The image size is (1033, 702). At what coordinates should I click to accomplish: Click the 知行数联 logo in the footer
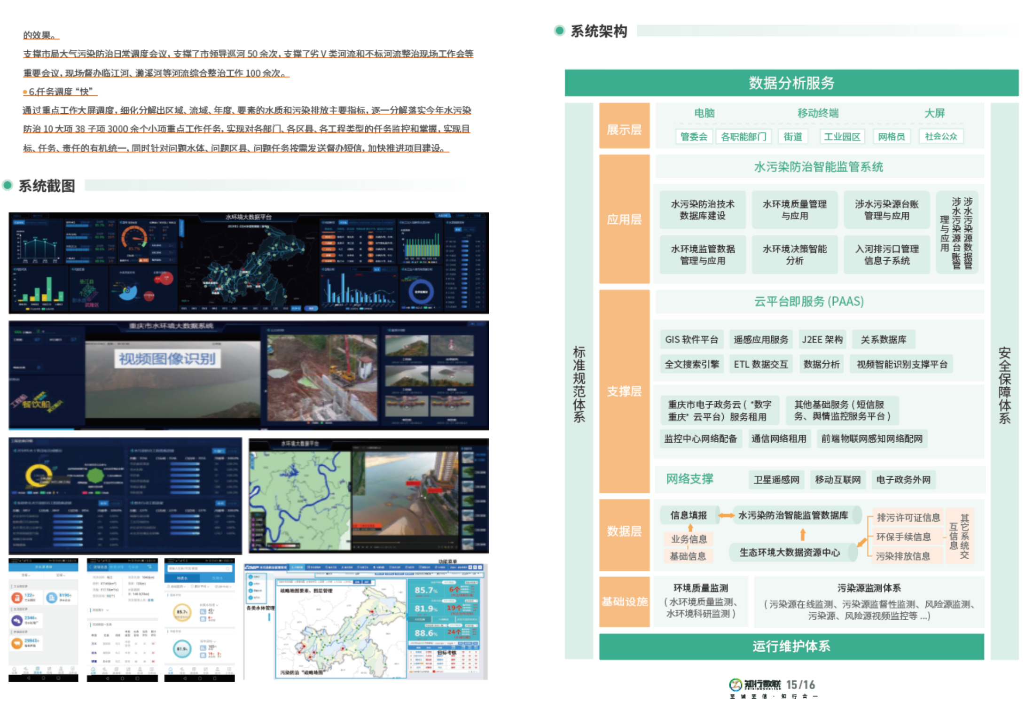[755, 685]
